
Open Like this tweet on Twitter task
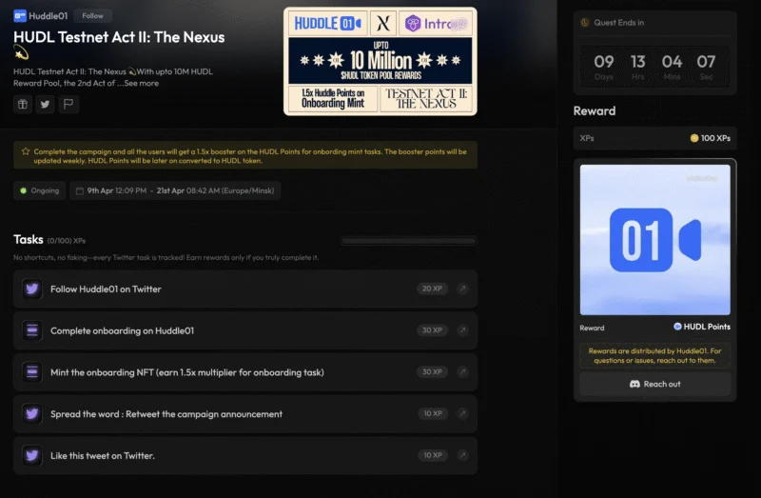point(245,456)
